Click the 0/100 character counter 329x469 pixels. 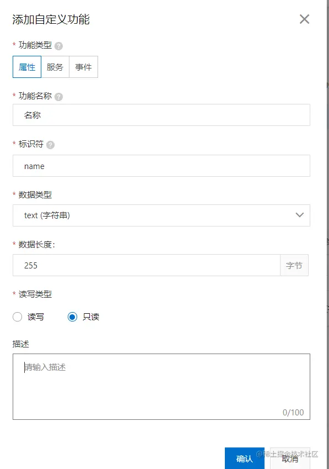(293, 413)
